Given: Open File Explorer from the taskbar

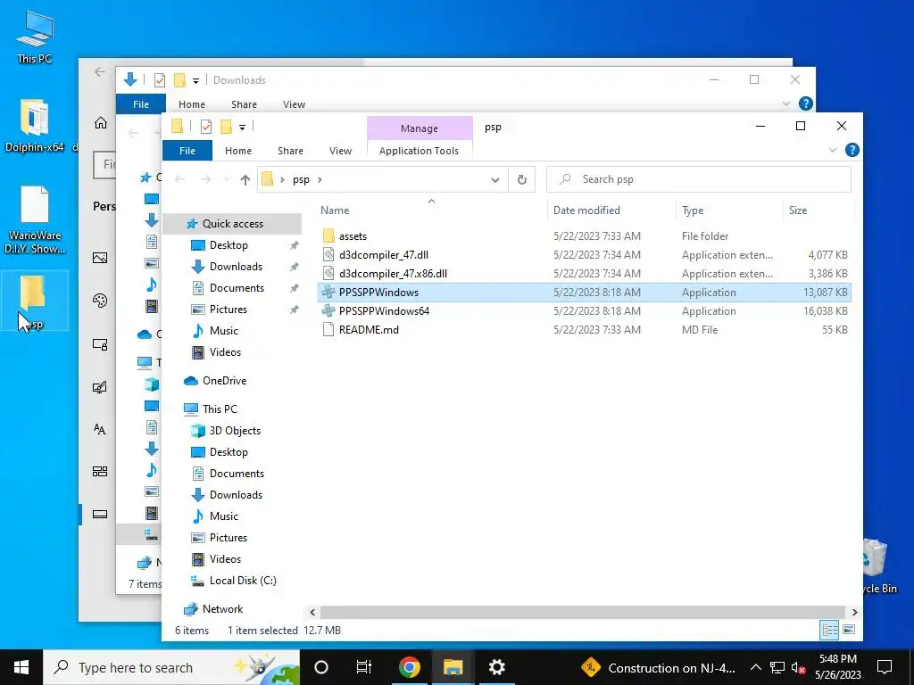Looking at the screenshot, I should point(453,667).
